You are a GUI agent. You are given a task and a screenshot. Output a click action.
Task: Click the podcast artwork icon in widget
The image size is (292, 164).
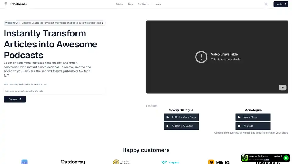(245, 158)
